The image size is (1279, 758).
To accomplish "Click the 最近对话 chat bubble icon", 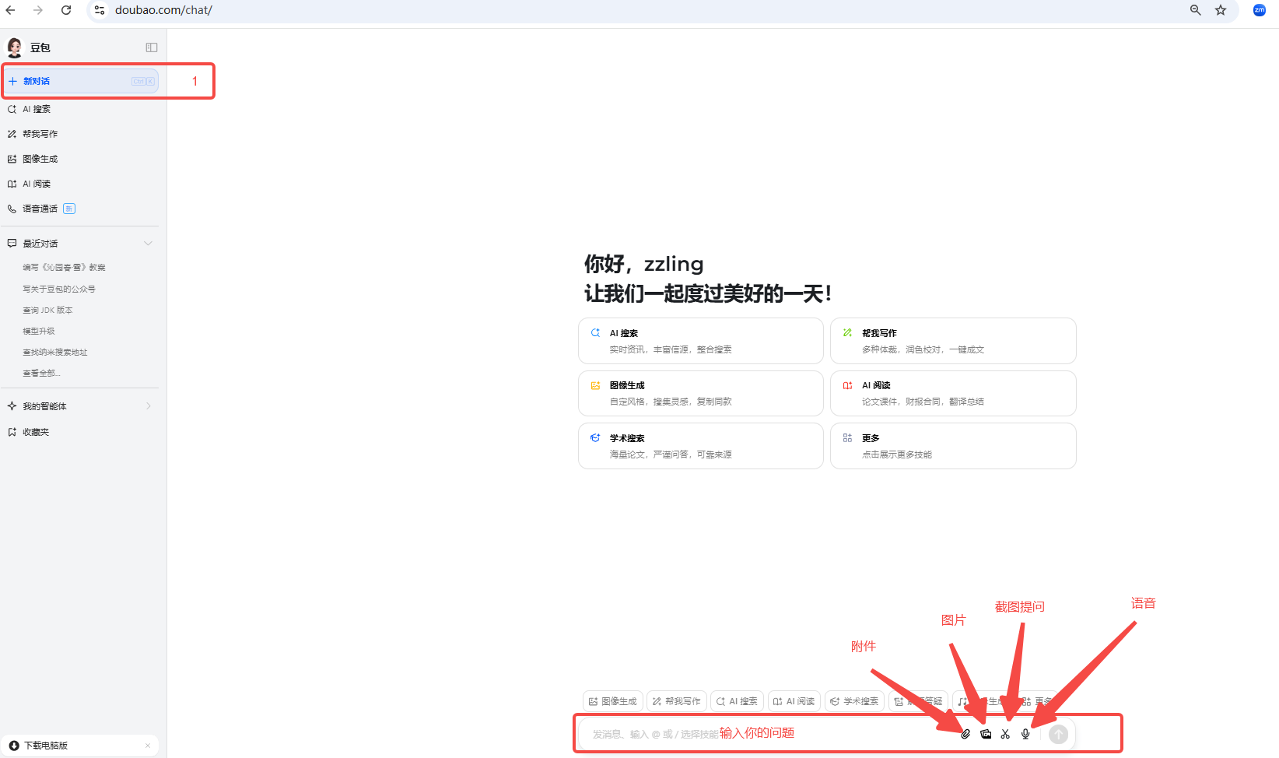I will (x=12, y=244).
